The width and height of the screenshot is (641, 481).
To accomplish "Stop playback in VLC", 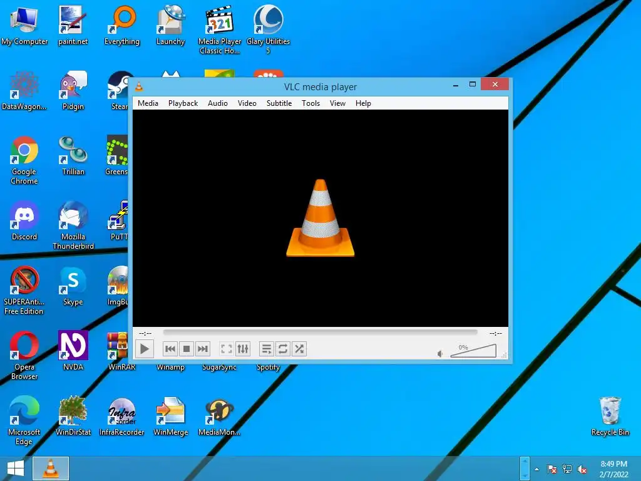I will click(187, 349).
